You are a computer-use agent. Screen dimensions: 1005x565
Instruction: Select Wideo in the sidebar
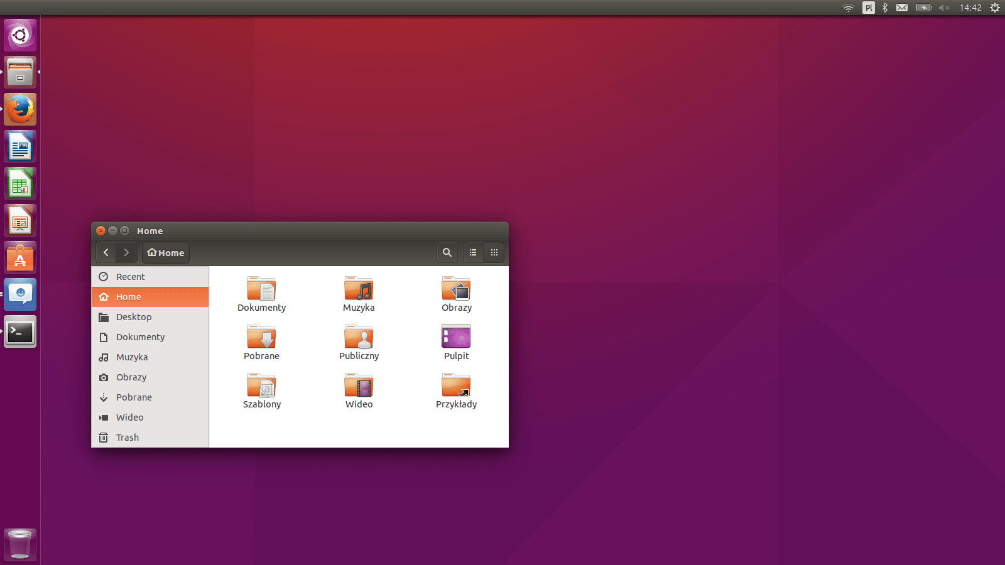[150, 417]
